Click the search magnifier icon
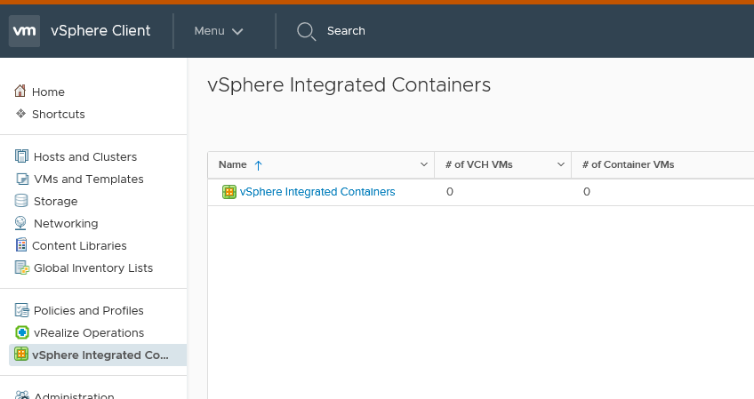754x399 pixels. click(306, 31)
